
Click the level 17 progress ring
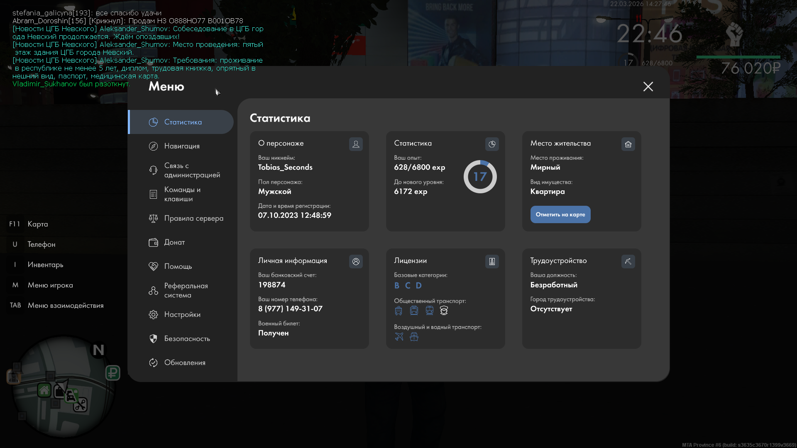click(480, 177)
